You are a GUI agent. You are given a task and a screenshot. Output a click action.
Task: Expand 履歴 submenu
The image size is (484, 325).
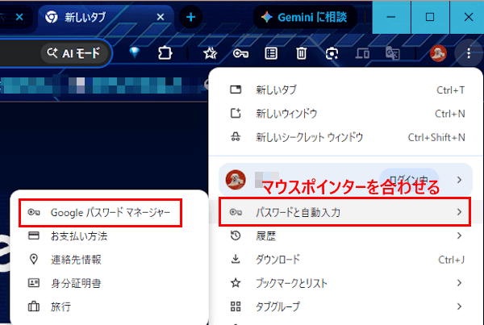347,235
